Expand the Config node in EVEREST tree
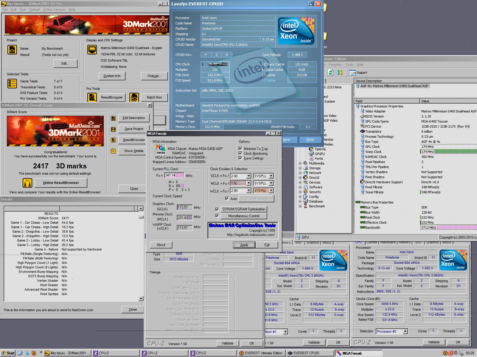Viewport: 477px width, 357px height. pyautogui.click(x=300, y=197)
